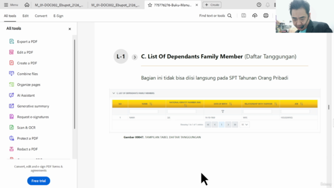The width and height of the screenshot is (334, 188).
Task: Click the Free trial button
Action: click(x=39, y=181)
